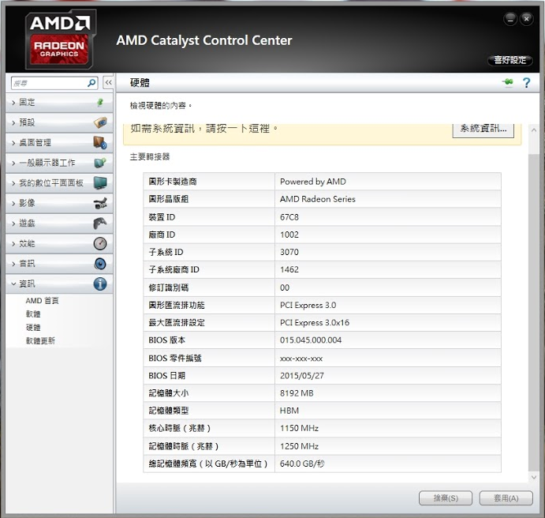
Task: Click the 音訊 speaker icon
Action: 100,264
